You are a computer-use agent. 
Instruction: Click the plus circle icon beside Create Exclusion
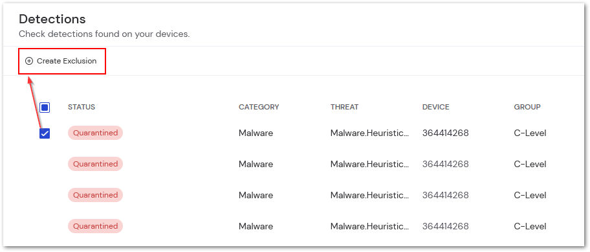[x=29, y=61]
